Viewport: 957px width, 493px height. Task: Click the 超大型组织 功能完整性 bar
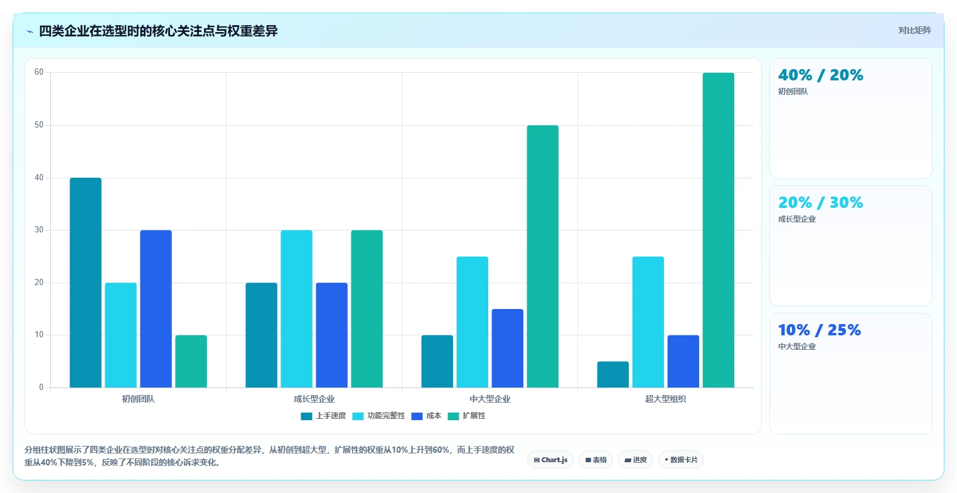pyautogui.click(x=648, y=322)
